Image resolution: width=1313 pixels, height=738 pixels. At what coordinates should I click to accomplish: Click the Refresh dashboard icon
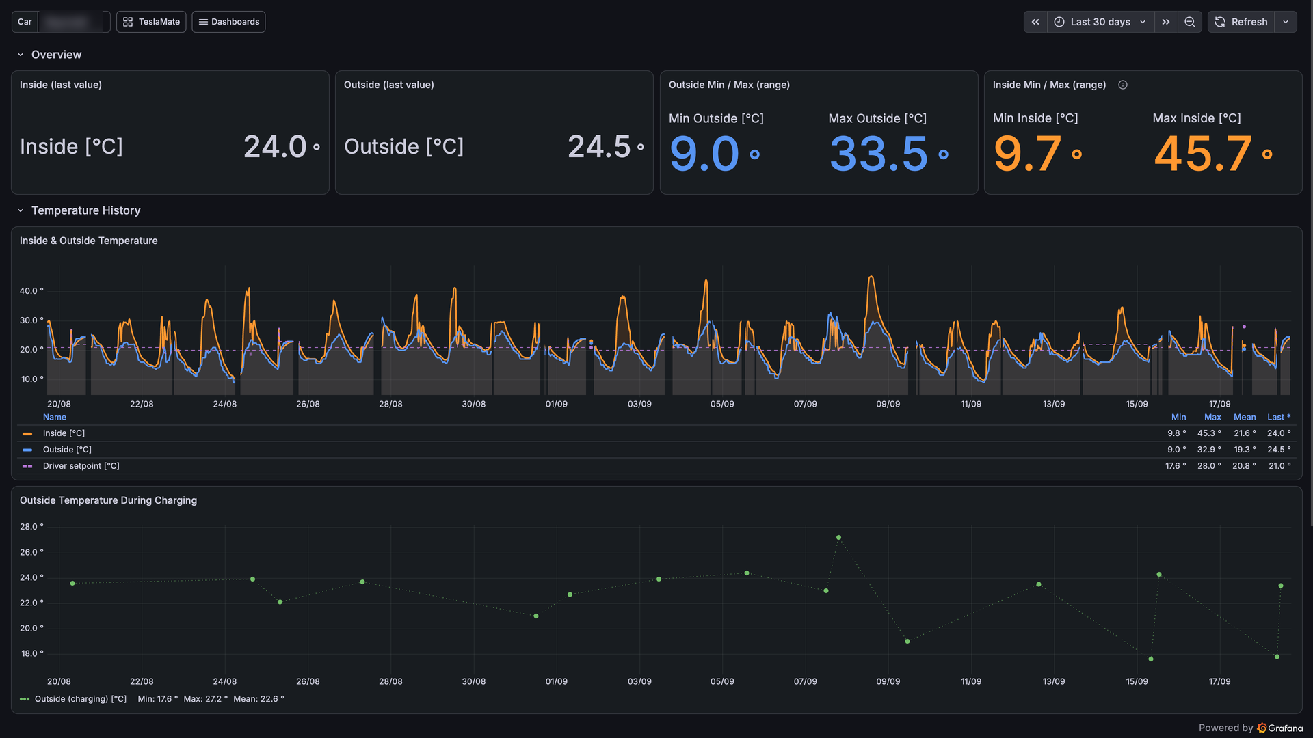[x=1220, y=22]
